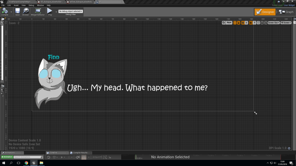This screenshot has width=296, height=166.
Task: Add a new animation with +Animation
Action: click(x=7, y=157)
